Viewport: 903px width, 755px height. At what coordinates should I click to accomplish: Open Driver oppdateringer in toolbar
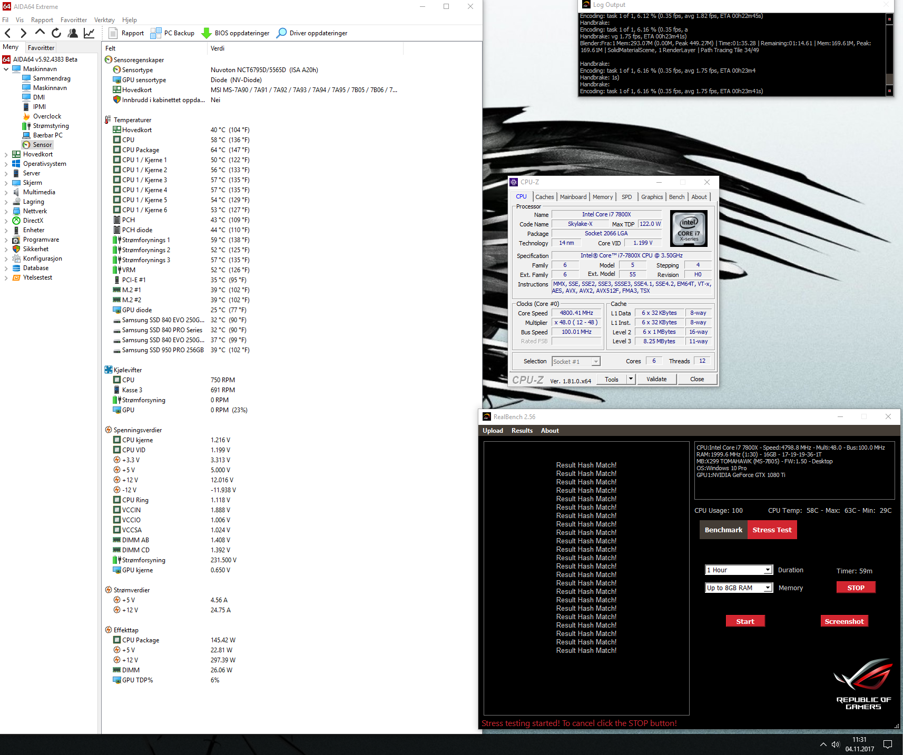(312, 33)
